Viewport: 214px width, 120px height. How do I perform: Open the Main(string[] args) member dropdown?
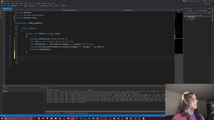pos(152,10)
